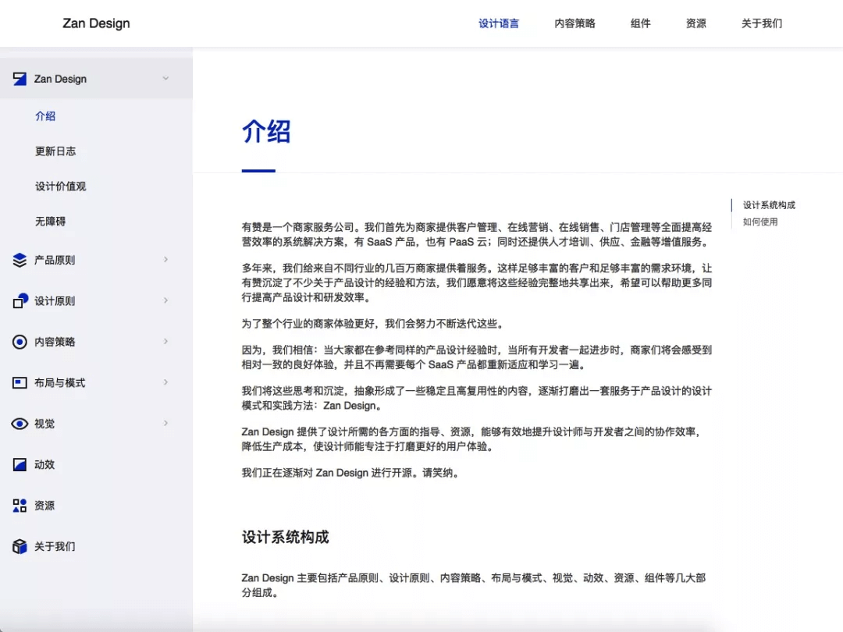
Task: Expand the 视觉 section chevron
Action: pos(165,423)
